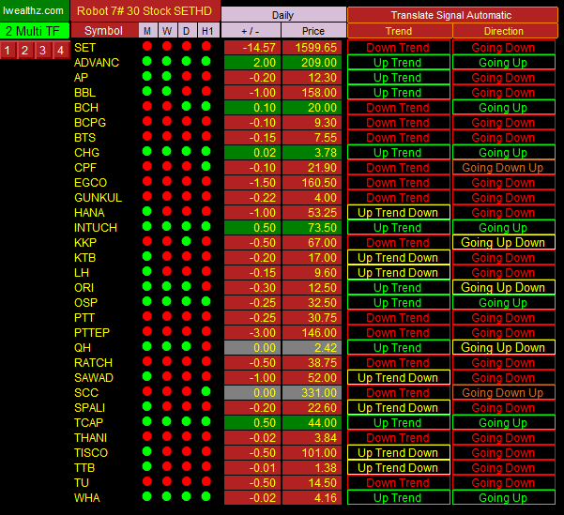Click the Price column header
564x515 pixels.
pyautogui.click(x=313, y=31)
